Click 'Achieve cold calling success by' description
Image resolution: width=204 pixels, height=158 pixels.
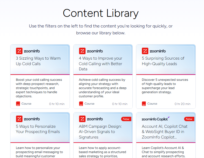coord(102,88)
